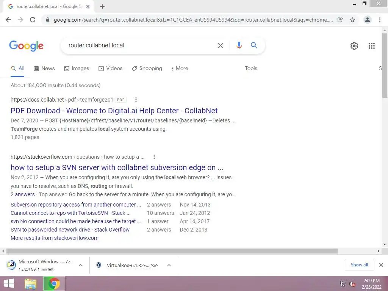
Task: Click the taskbar clock 2:09 PM
Action: click(x=371, y=281)
